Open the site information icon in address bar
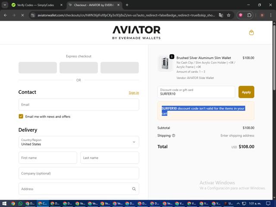This screenshot has width=276, height=207. tap(33, 16)
